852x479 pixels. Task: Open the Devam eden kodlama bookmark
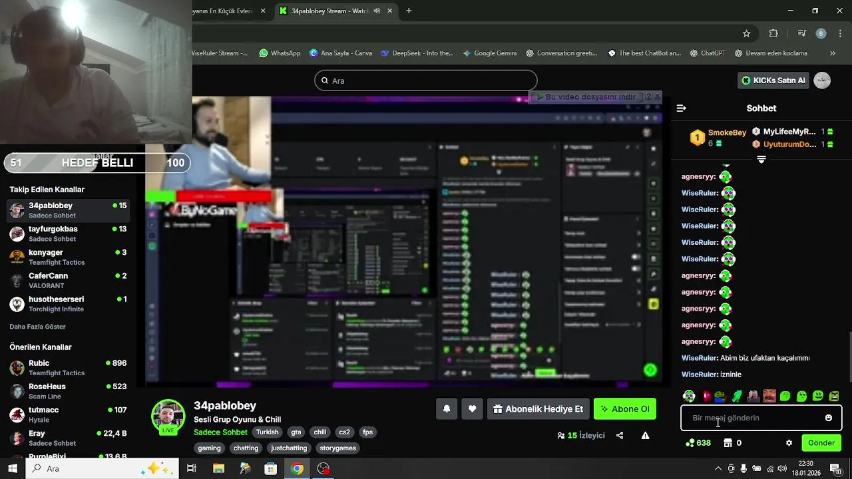(771, 53)
